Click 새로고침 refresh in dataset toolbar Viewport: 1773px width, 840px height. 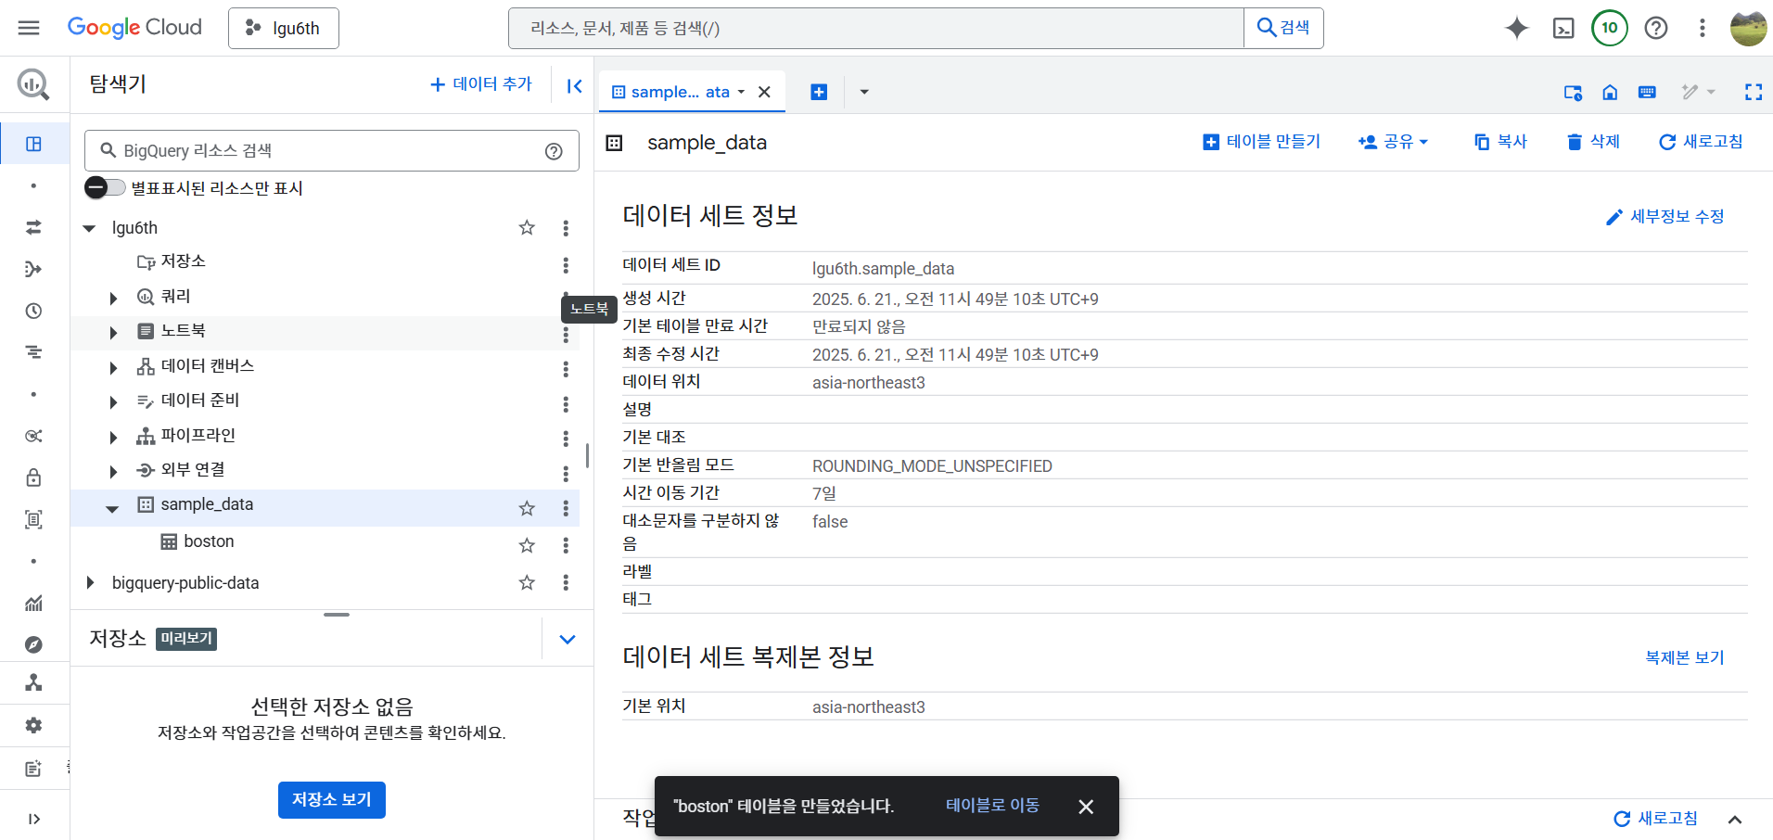[1701, 142]
